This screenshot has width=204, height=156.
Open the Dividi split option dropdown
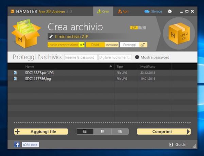[102, 45]
